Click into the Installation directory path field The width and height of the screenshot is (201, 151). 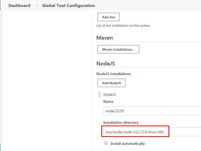point(151,132)
